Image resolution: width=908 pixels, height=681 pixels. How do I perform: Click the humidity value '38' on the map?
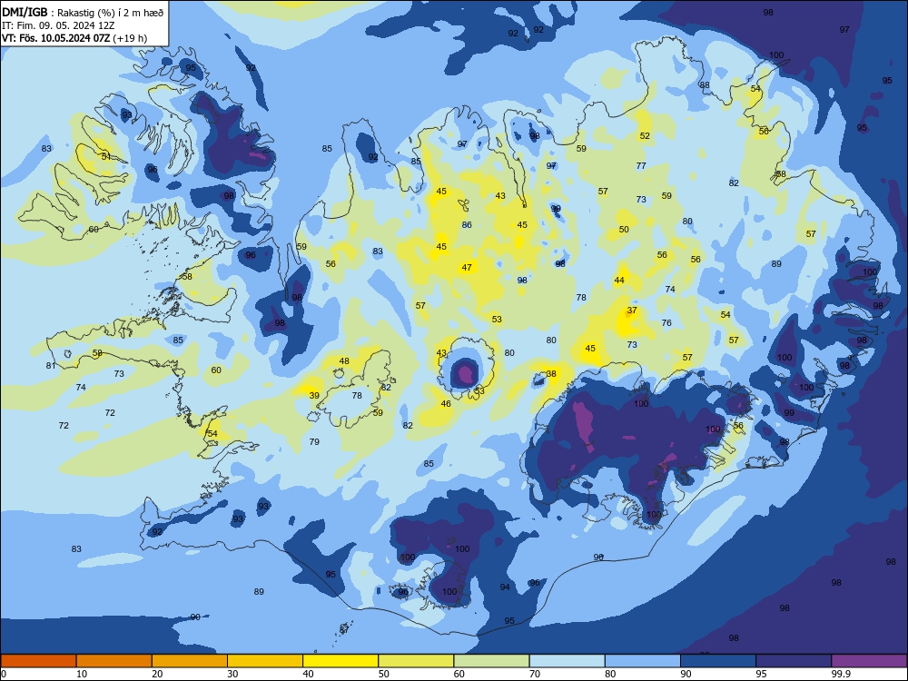coord(551,374)
